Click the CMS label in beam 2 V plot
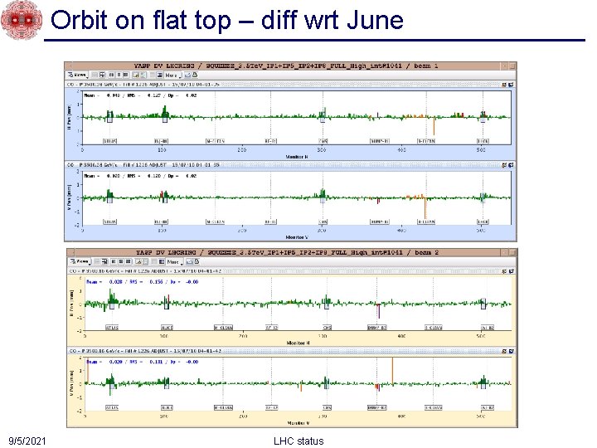 click(x=327, y=407)
